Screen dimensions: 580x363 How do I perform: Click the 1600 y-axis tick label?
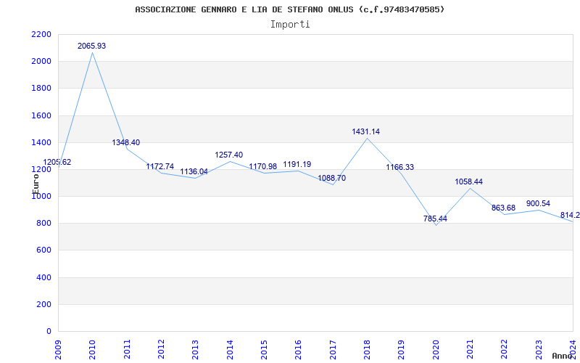click(x=41, y=115)
